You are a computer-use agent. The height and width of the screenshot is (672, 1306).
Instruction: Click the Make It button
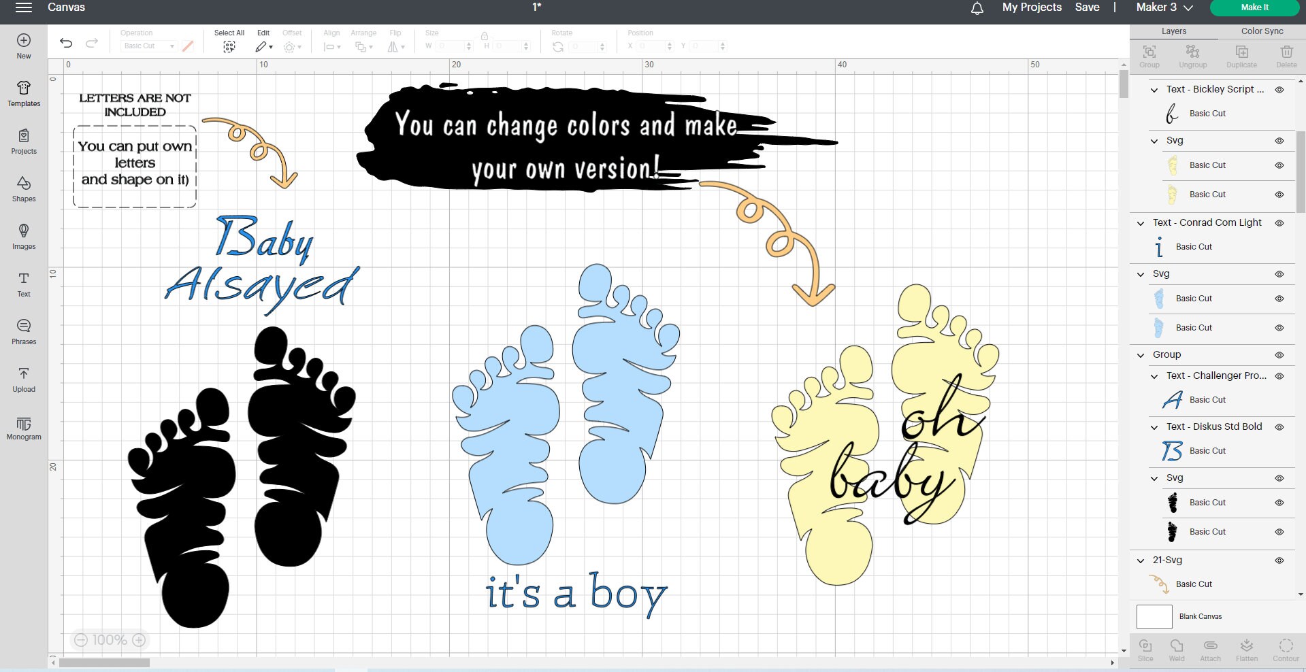pos(1254,7)
